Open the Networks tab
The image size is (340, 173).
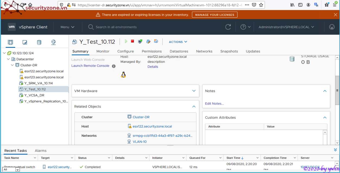click(x=204, y=51)
